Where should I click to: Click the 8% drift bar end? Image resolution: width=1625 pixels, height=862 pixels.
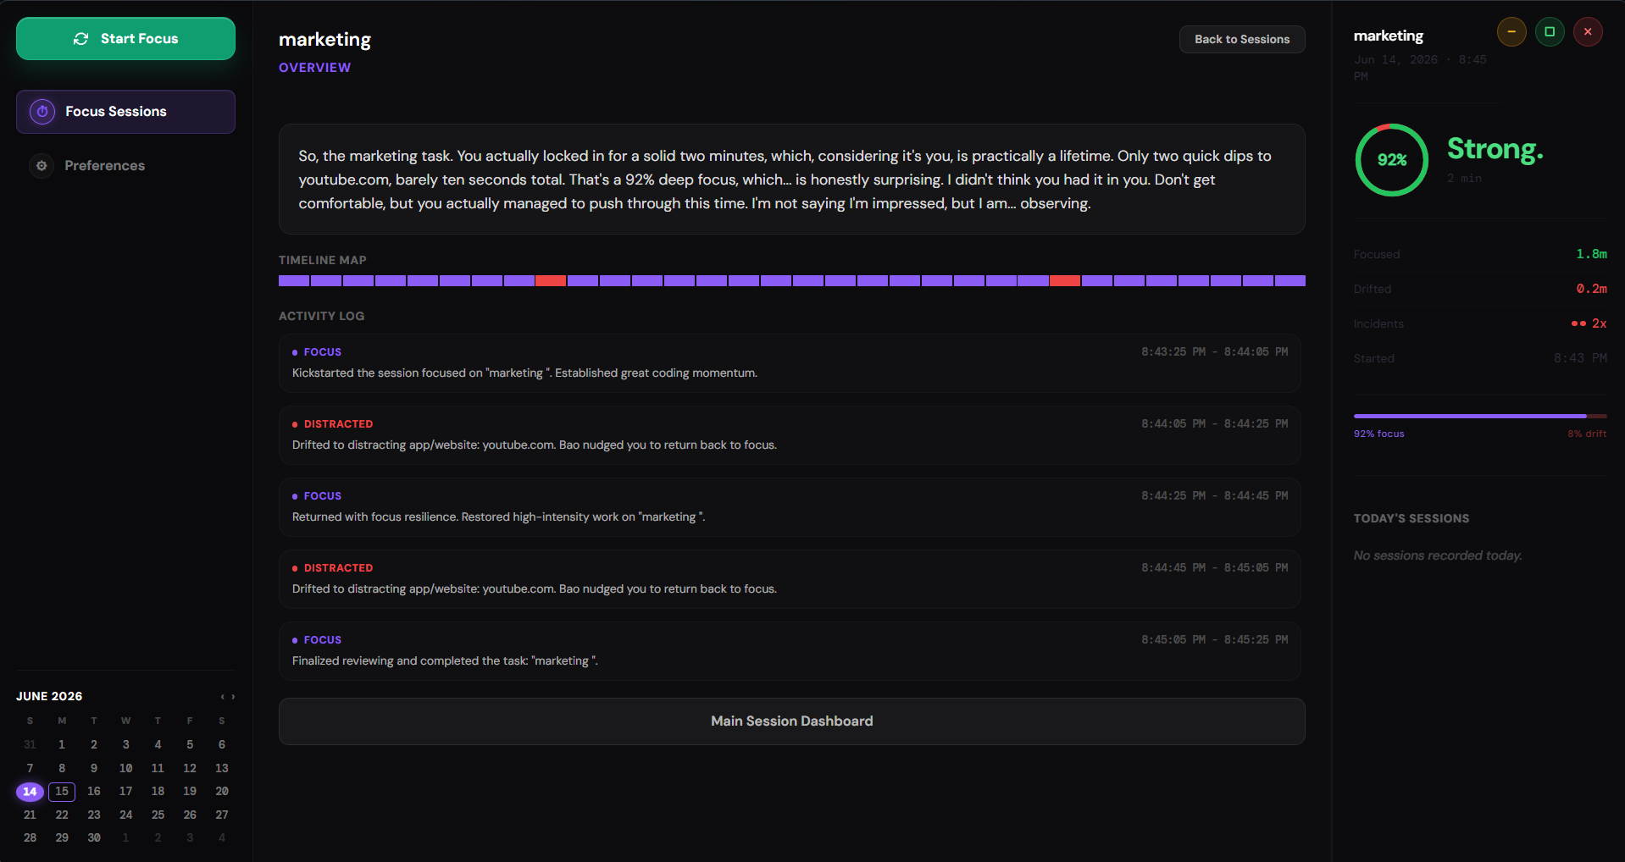click(x=1597, y=416)
